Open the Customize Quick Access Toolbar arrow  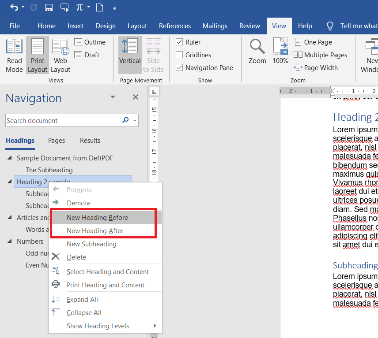114,7
